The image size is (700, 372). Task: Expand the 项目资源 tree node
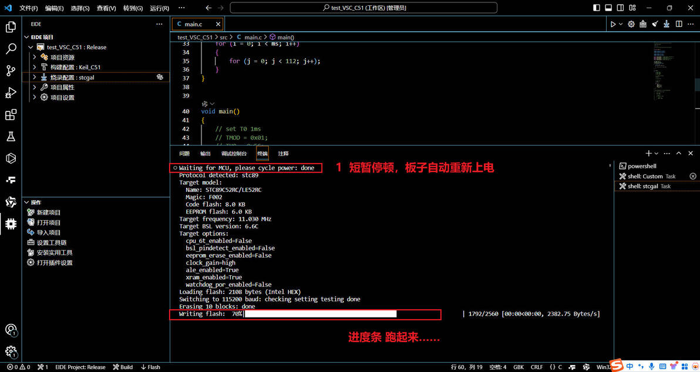tap(35, 57)
